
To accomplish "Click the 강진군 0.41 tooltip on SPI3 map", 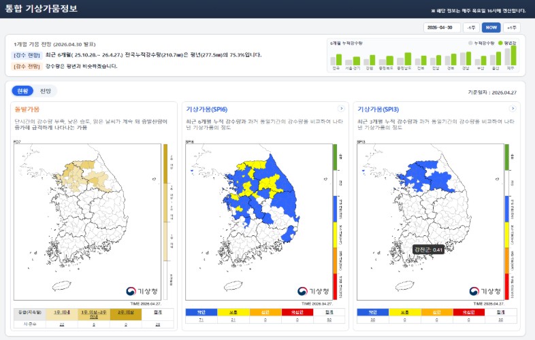I will (428, 250).
